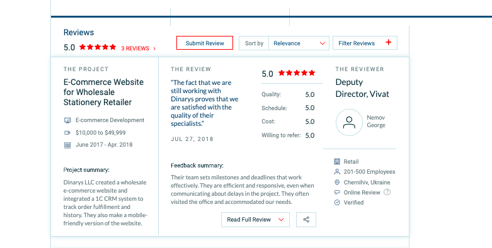Click the Verified label text
The image size is (492, 248).
tap(353, 203)
